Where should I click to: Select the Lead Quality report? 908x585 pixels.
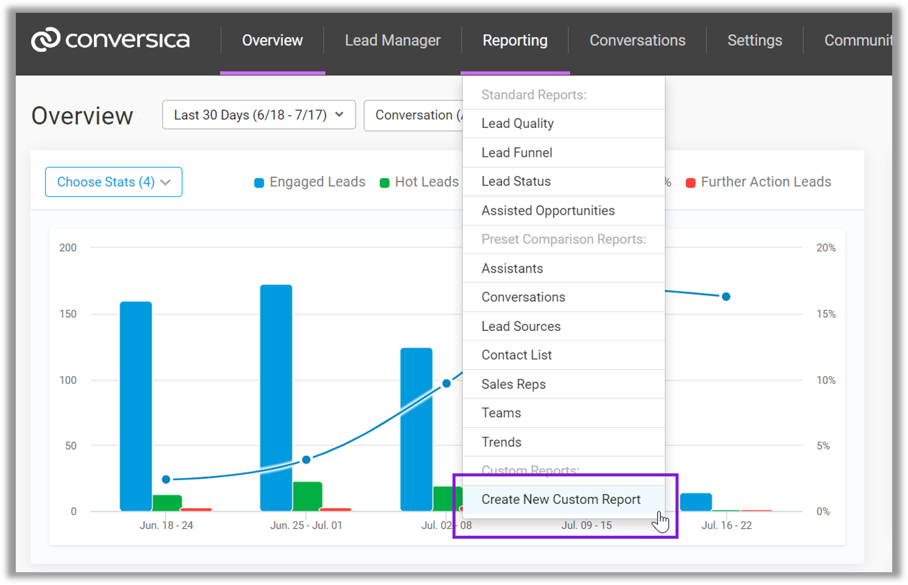point(564,124)
